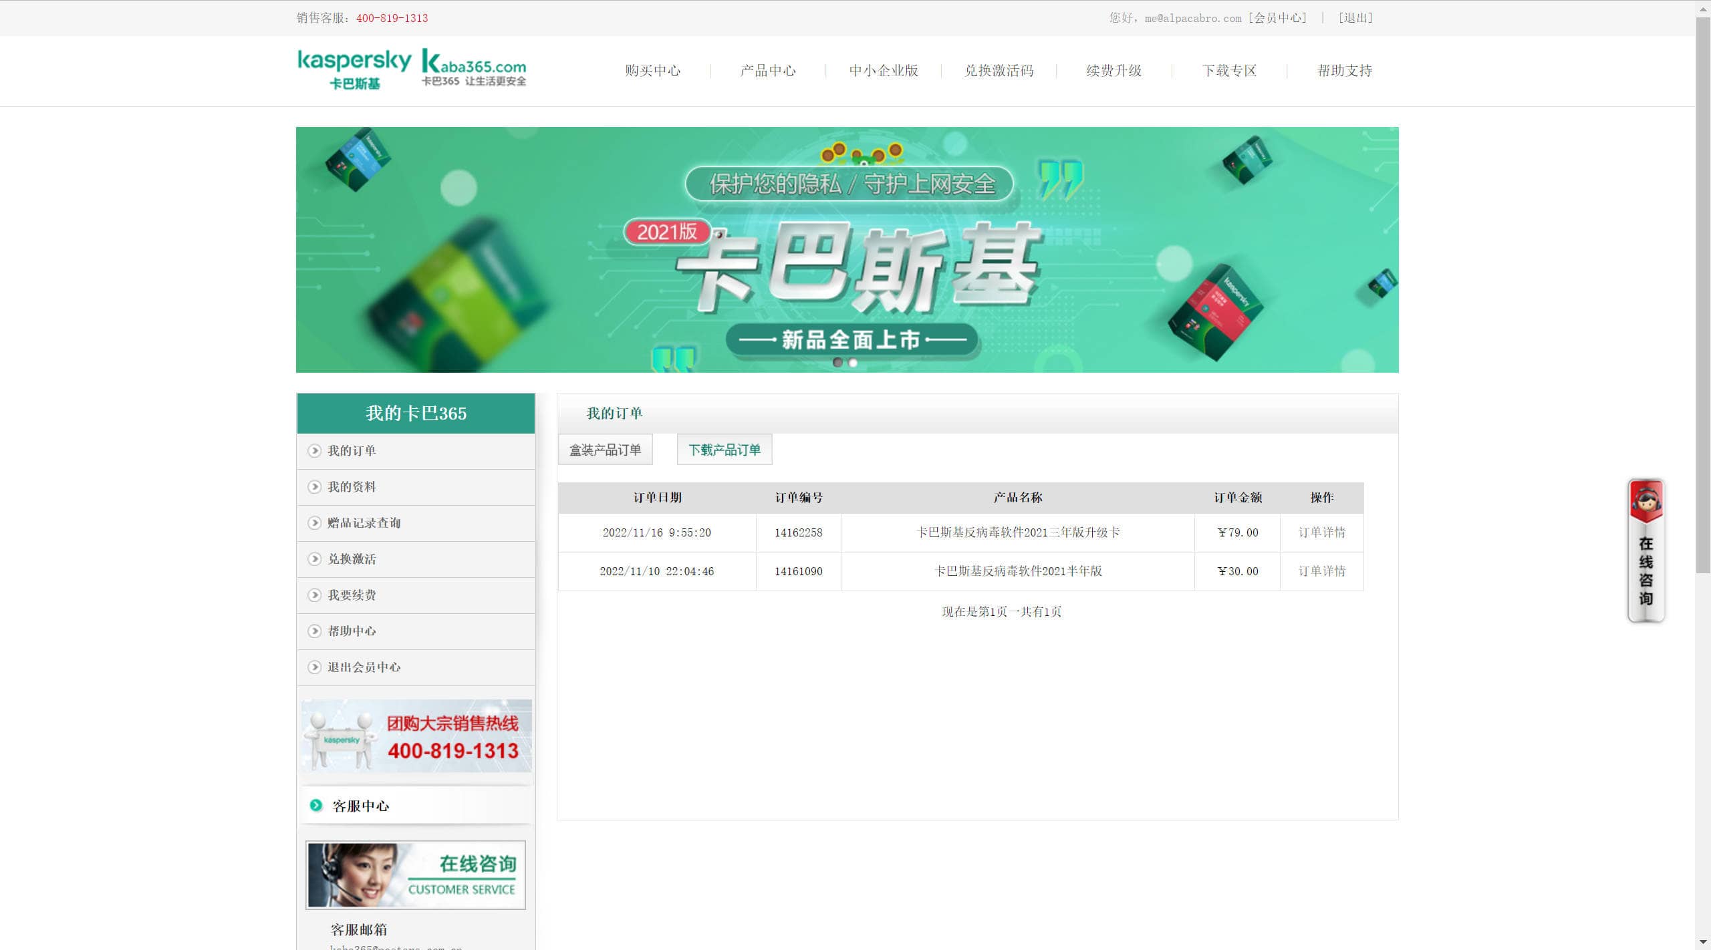The height and width of the screenshot is (950, 1711).
Task: Click 在线咨询 Customer Service image
Action: click(416, 875)
